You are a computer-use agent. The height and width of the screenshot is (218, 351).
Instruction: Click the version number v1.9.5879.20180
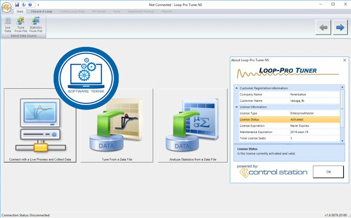(336, 215)
